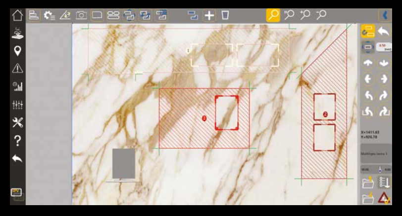Open the location pin in the left sidebar
The height and width of the screenshot is (216, 402).
17,51
